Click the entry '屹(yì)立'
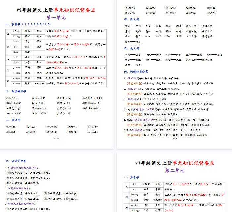232x212 pixels. (12, 98)
